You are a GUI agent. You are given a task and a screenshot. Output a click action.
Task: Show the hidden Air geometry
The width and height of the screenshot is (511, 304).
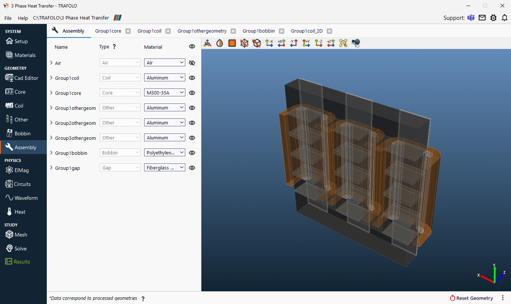pyautogui.click(x=192, y=63)
